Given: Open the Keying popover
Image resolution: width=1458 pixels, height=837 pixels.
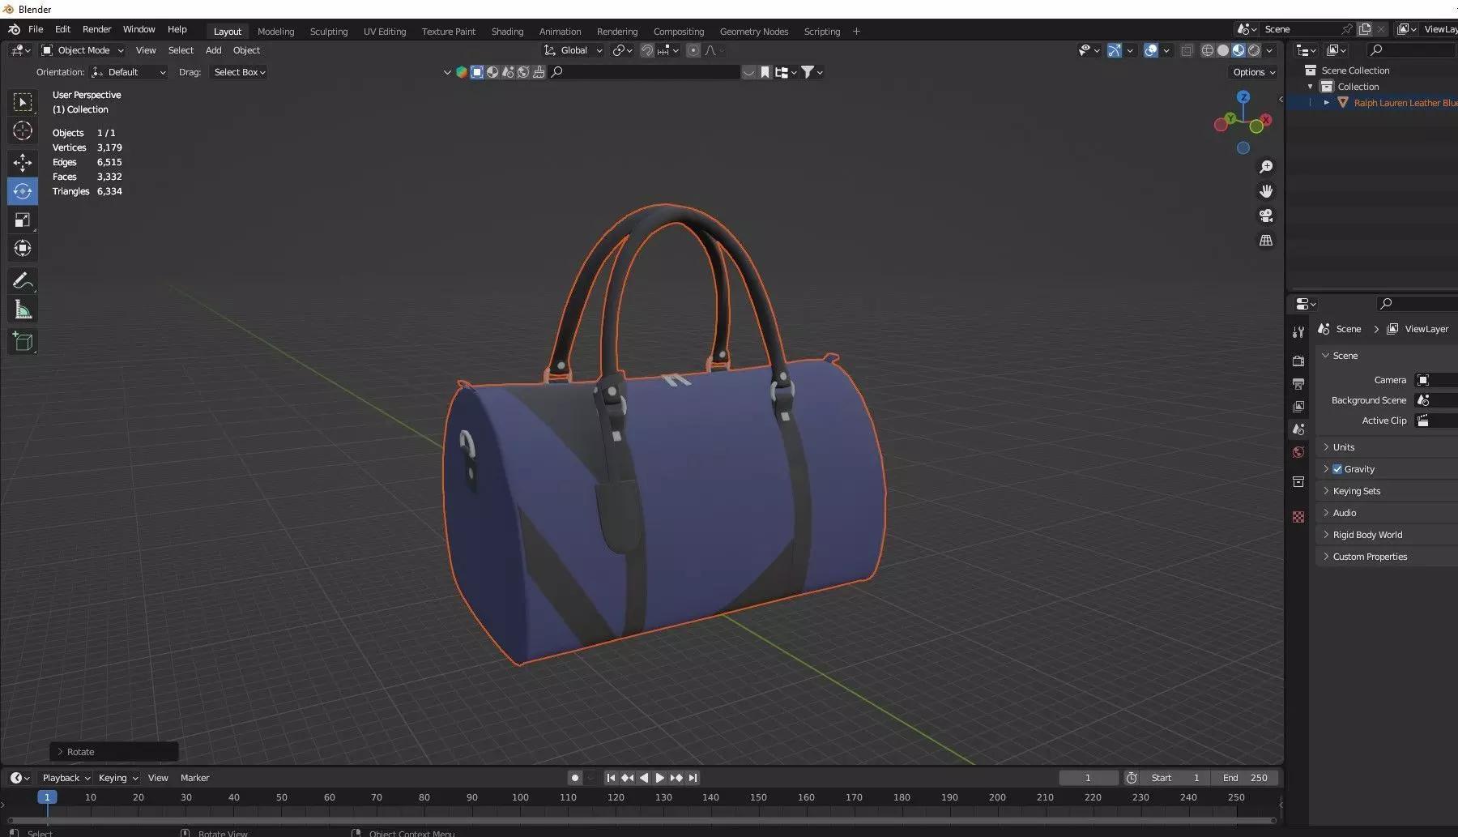Looking at the screenshot, I should 117,778.
